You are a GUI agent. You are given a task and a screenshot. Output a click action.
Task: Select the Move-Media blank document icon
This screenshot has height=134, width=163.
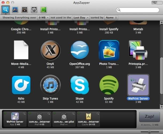[21, 50]
